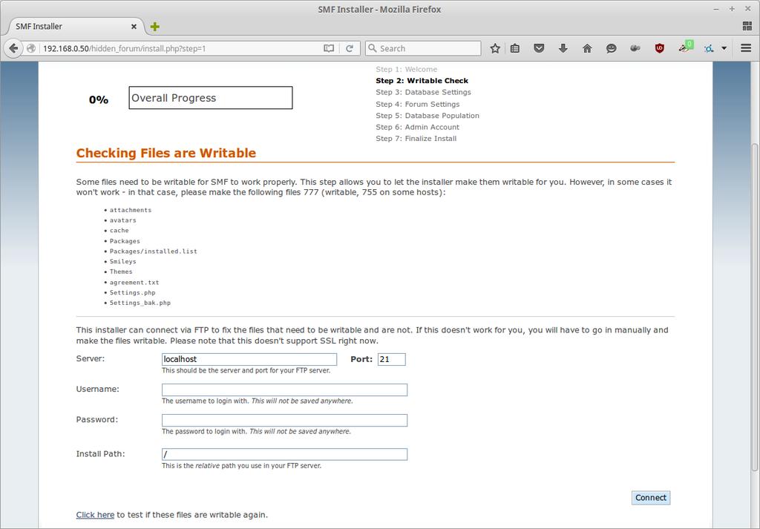This screenshot has width=760, height=529.
Task: Click the 'cache' list item
Action: click(x=119, y=231)
